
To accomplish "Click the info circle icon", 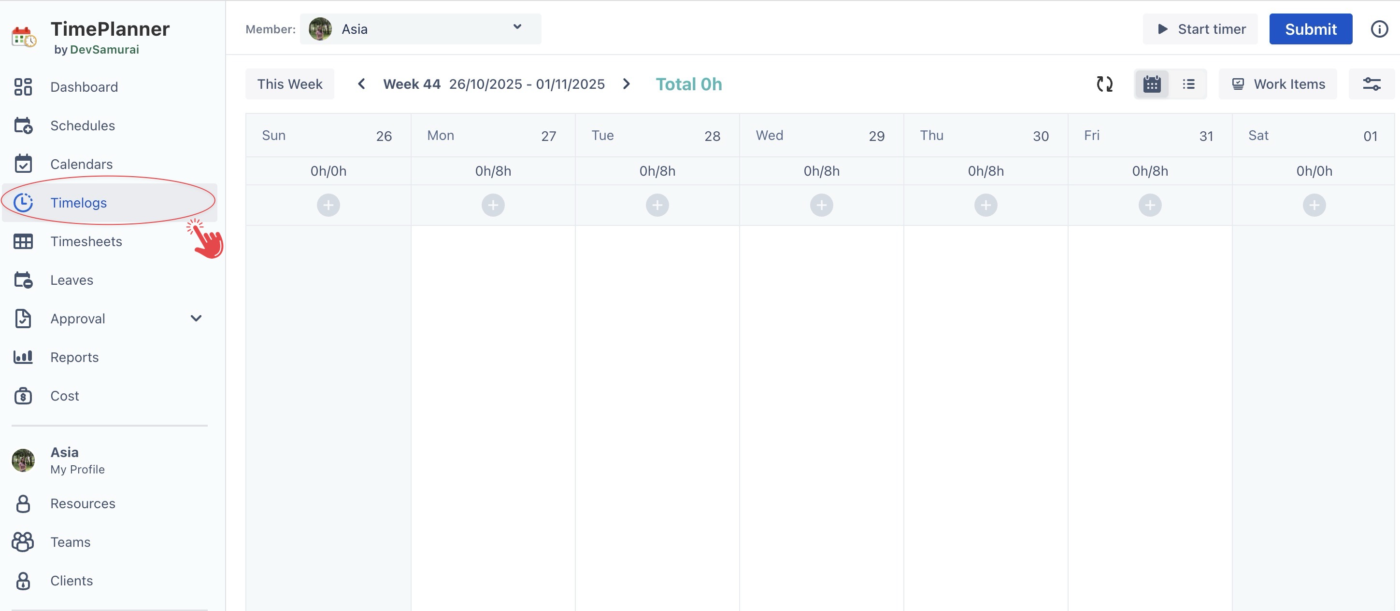I will tap(1379, 29).
